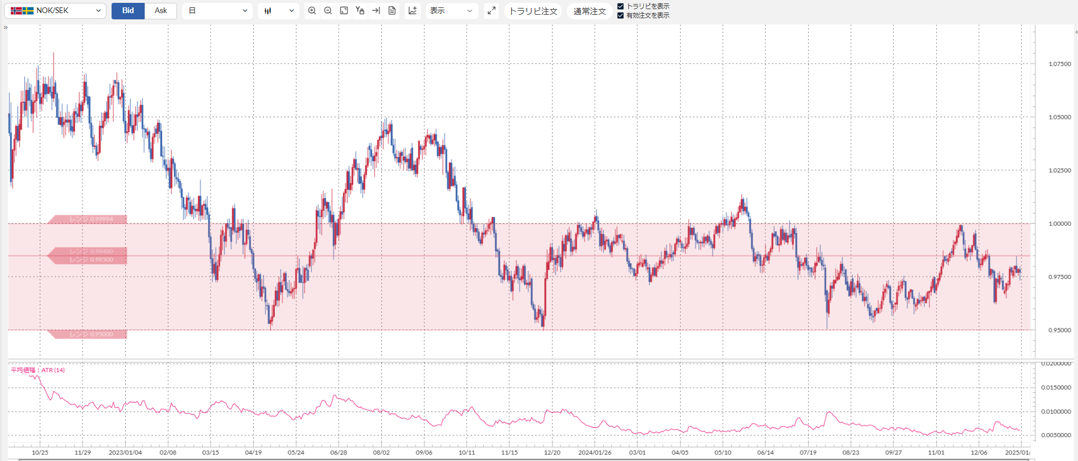Viewport: 1078px width, 461px height.
Task: Click the expand arrows at top-left of chart
Action: point(6,27)
